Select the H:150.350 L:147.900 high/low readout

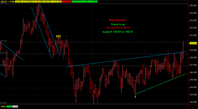point(52,2)
